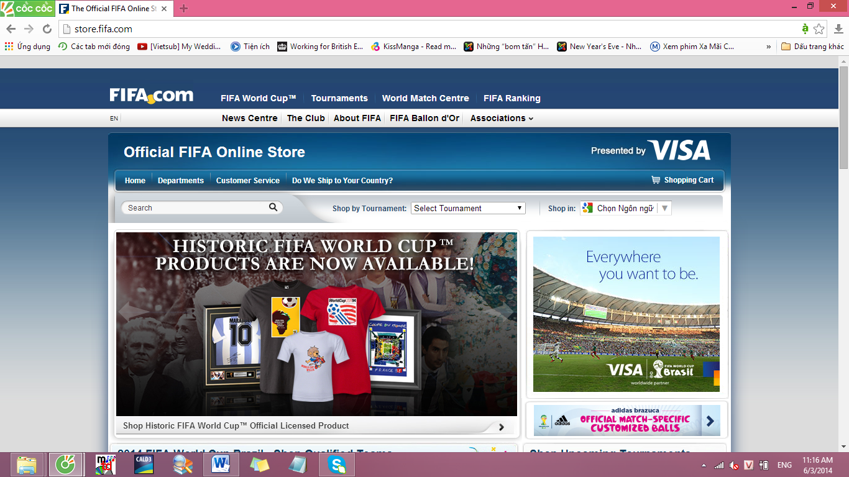Screen dimensions: 849x477
Task: Open the sticky notes taskbar icon
Action: (259, 465)
